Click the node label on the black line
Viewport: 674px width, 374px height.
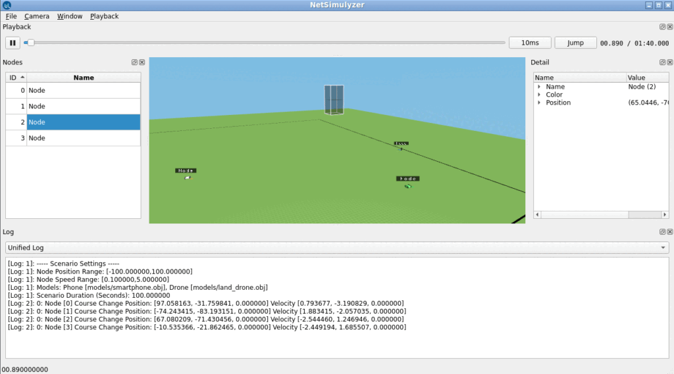[401, 143]
